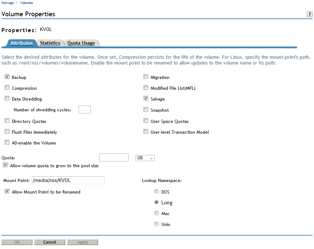Open the Quota Usage tab
The image size is (314, 249).
81,43
